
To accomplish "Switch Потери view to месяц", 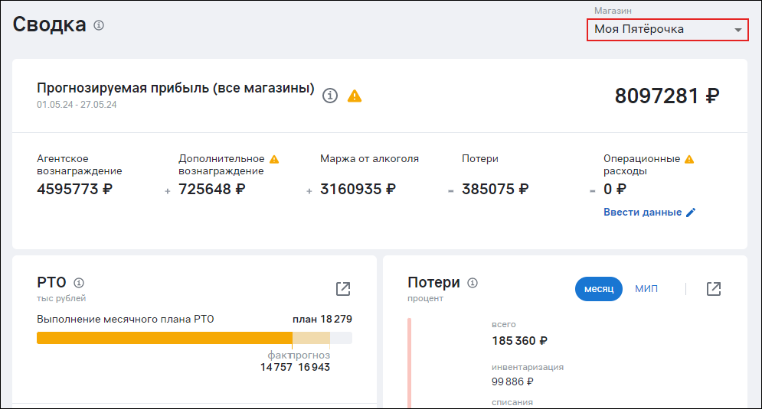I will [599, 289].
